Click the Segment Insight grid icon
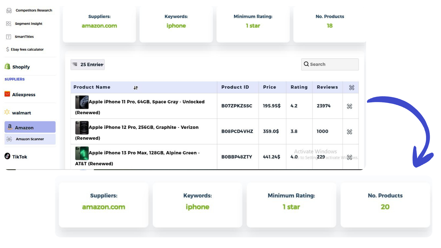Screen dimensions: 441x248 9,24
